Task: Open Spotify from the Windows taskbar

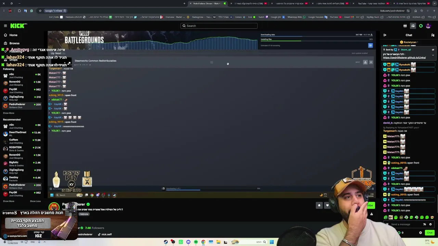Action: pyautogui.click(x=196, y=242)
